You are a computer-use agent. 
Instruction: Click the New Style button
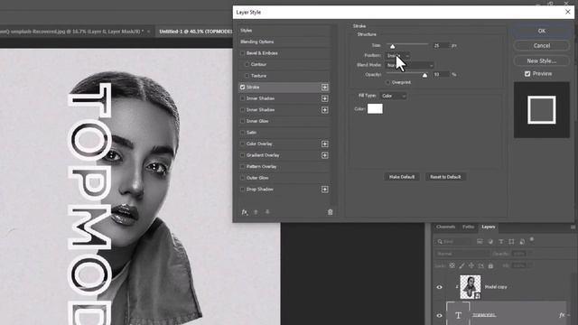[x=541, y=60]
